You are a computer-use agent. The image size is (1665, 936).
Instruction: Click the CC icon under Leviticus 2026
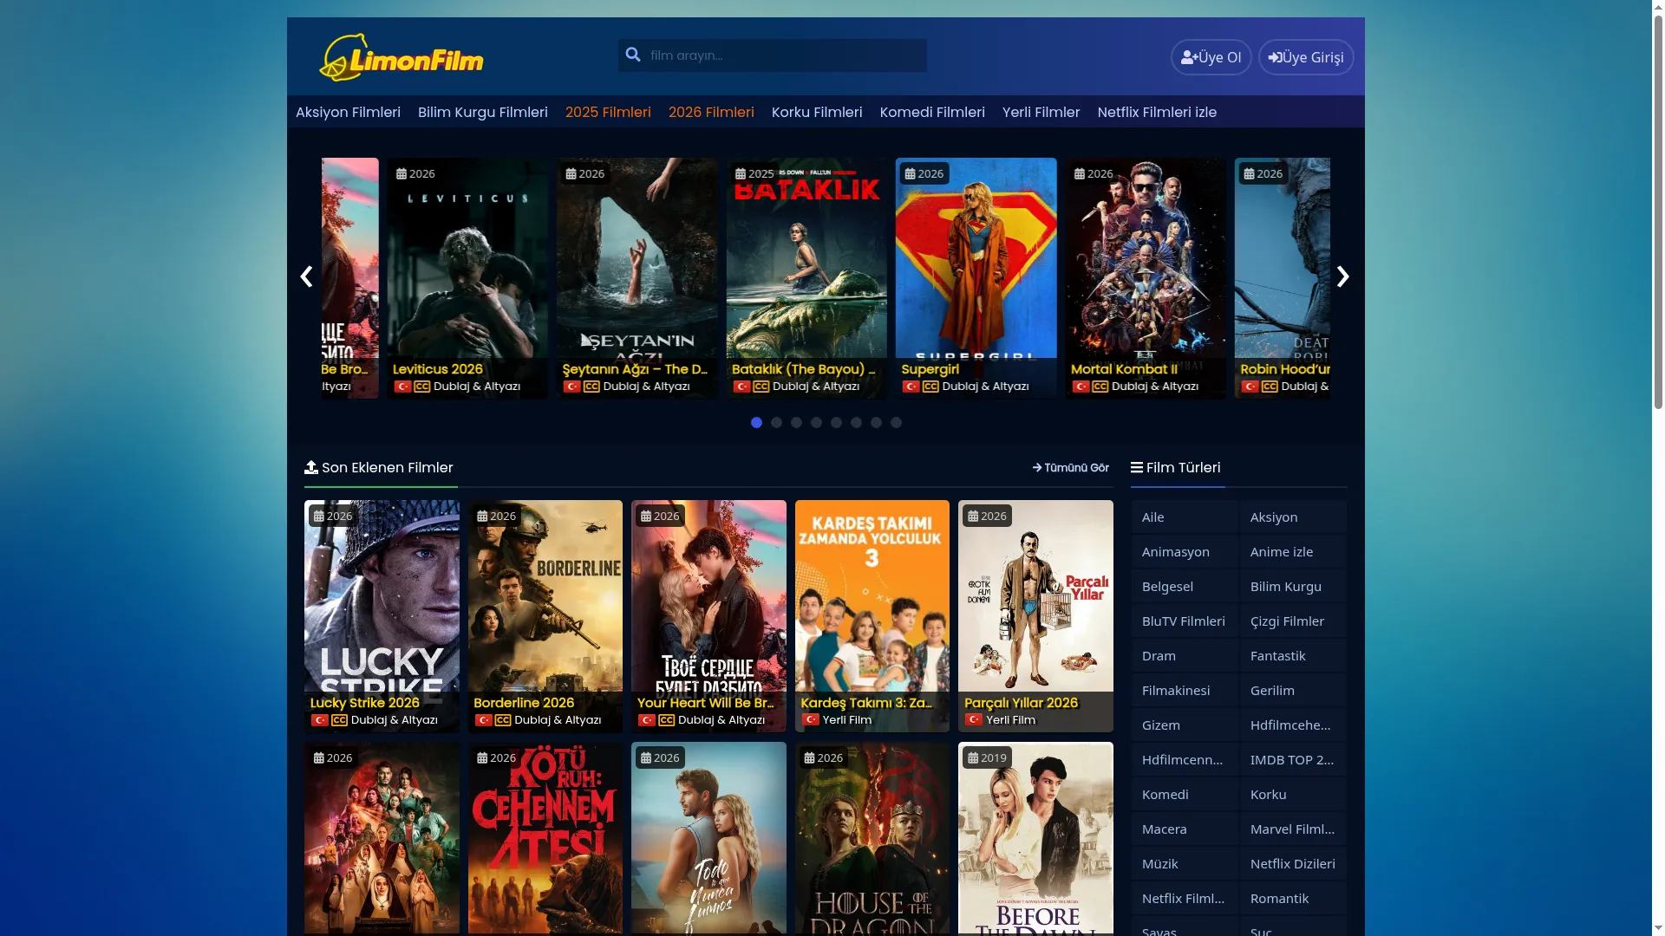click(x=422, y=387)
